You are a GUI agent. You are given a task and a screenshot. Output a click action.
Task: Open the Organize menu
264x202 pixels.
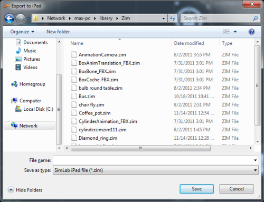[x=22, y=32]
